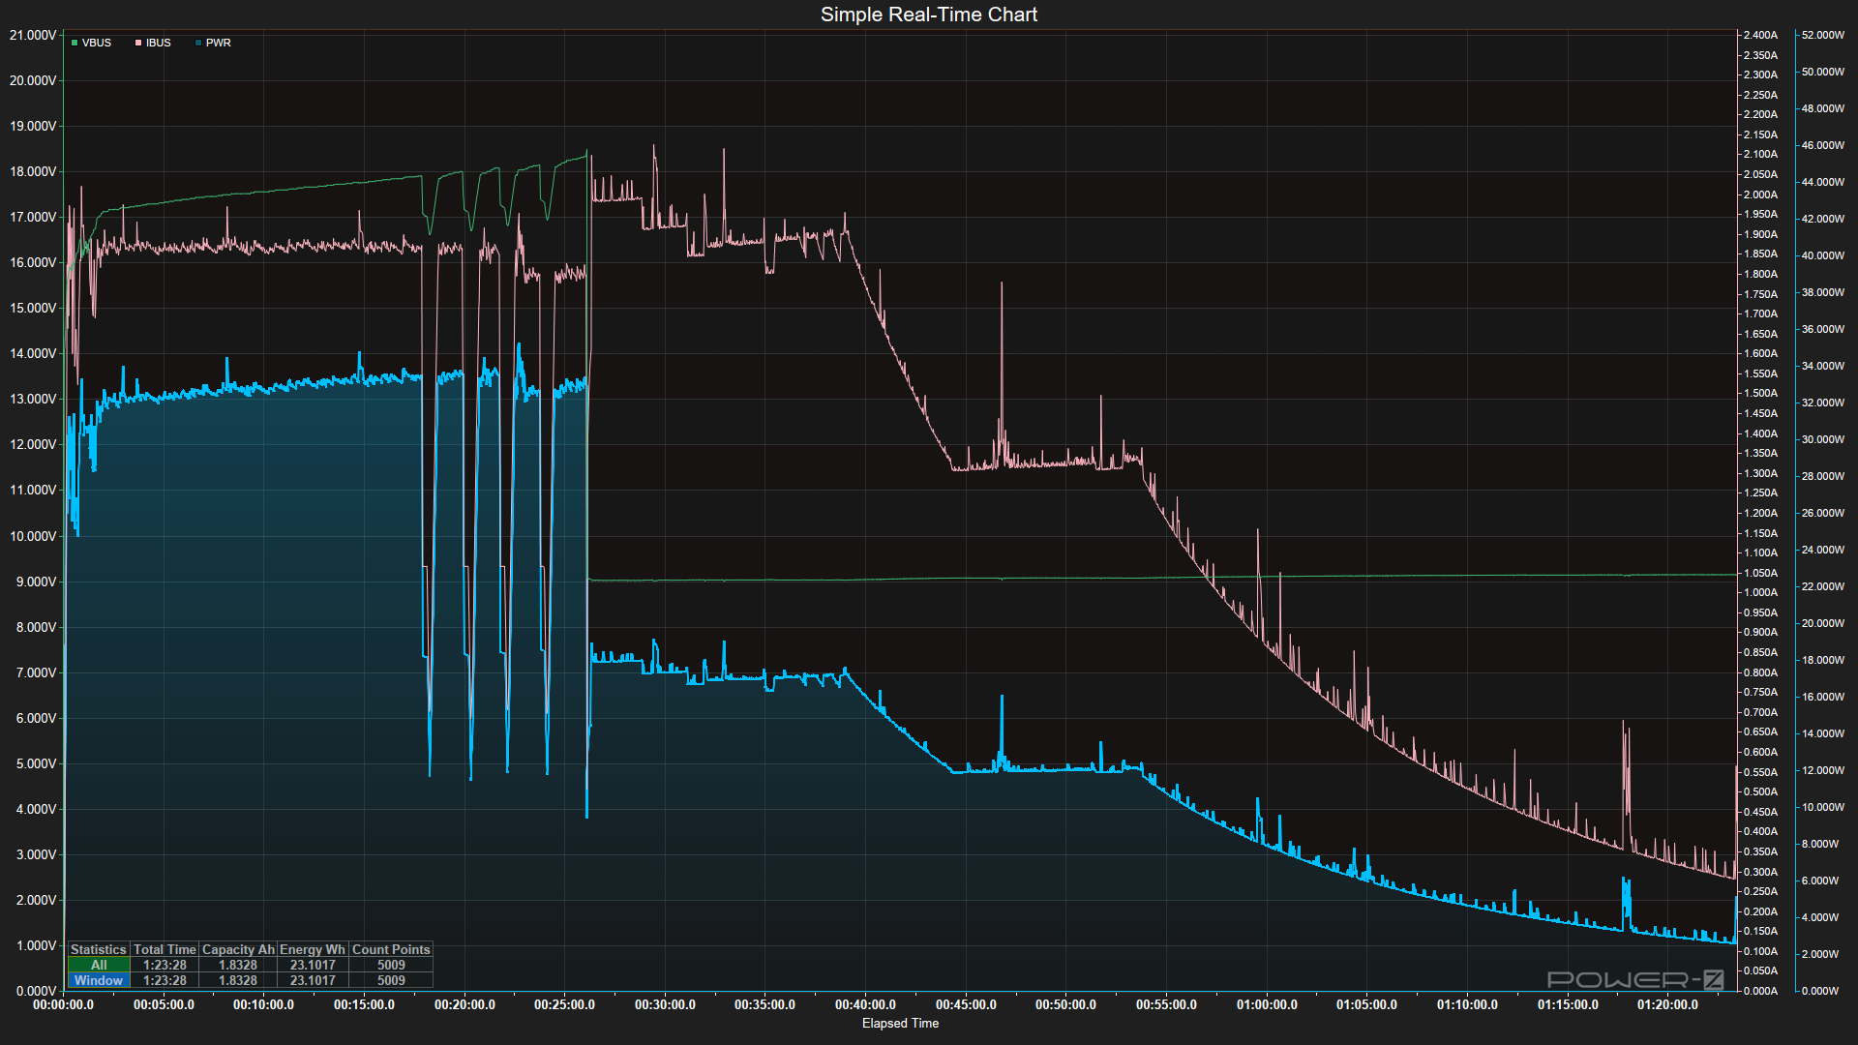
Task: Click the 9.000V voltage axis label
Action: click(x=36, y=582)
